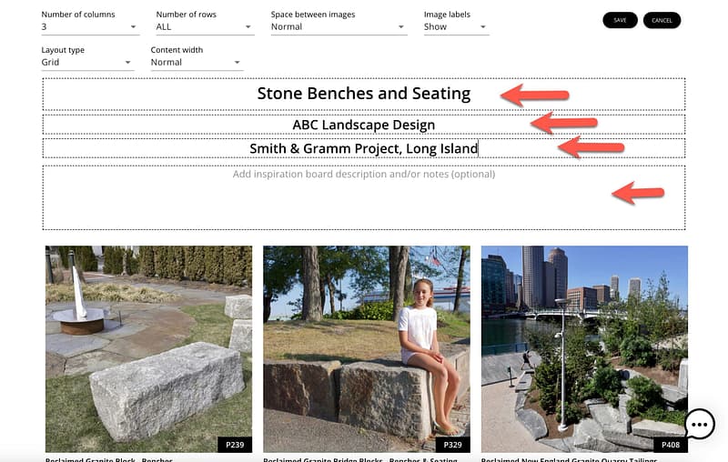Click the Stone Benches and Seating title field

(363, 94)
